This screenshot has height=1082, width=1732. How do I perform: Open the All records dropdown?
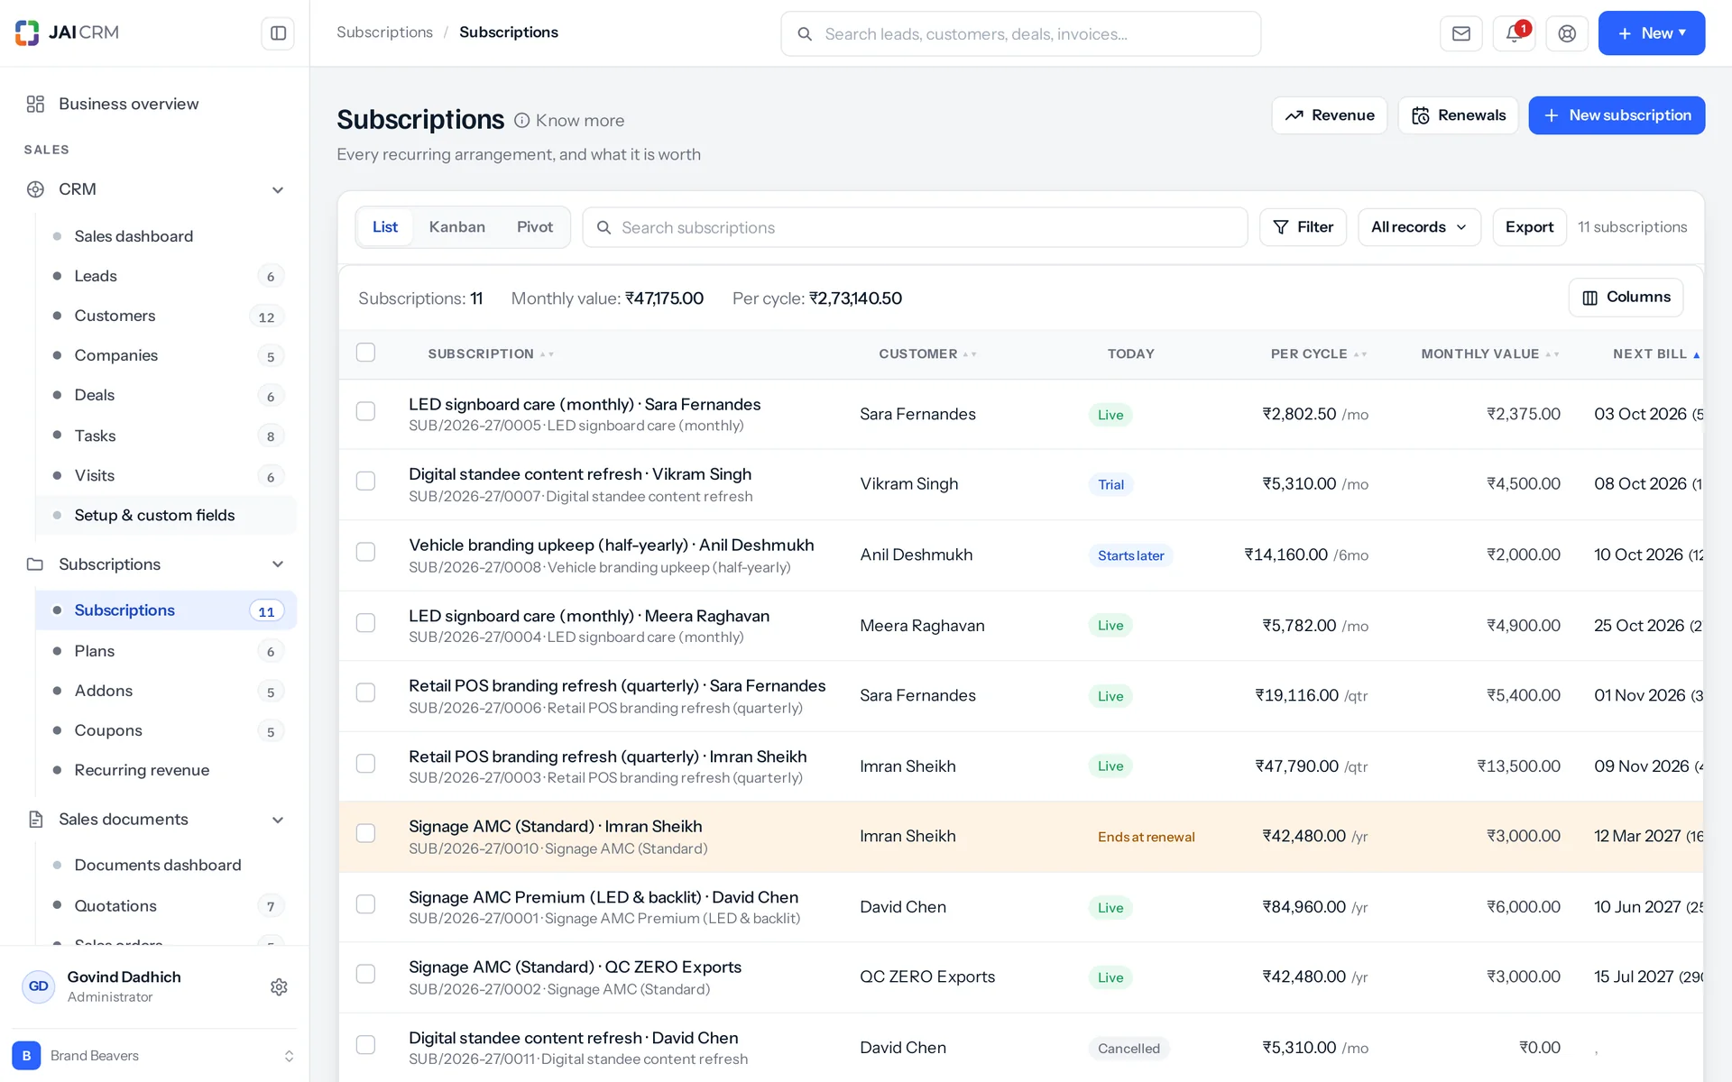1419,227
